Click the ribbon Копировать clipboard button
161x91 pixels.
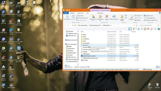pyautogui.click(x=67, y=17)
